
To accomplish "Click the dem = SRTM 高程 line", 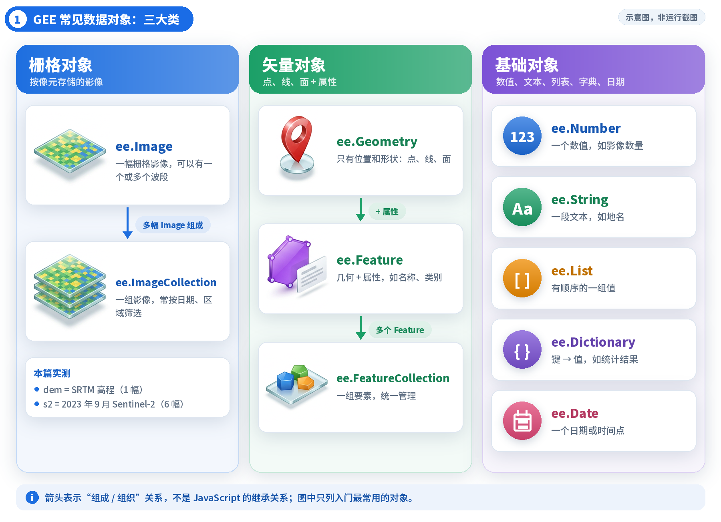I will (x=93, y=390).
